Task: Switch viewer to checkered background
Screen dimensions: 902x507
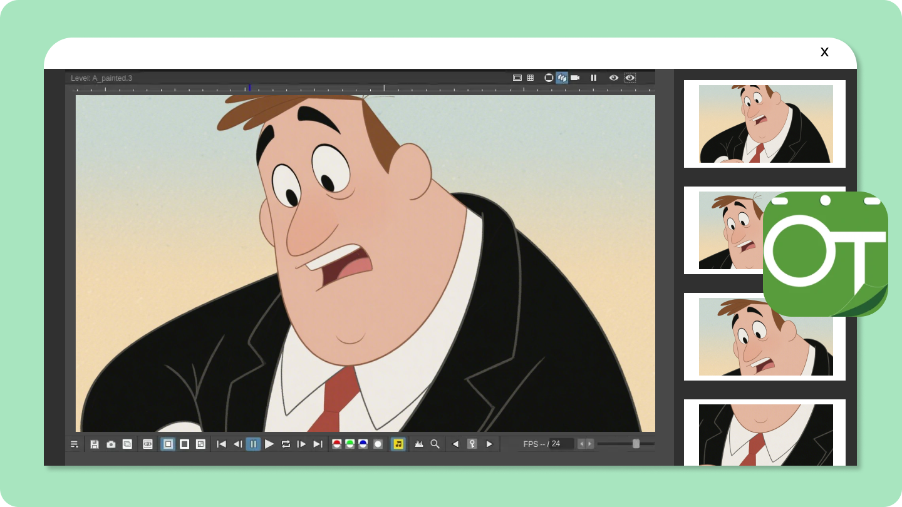Action: (x=200, y=444)
